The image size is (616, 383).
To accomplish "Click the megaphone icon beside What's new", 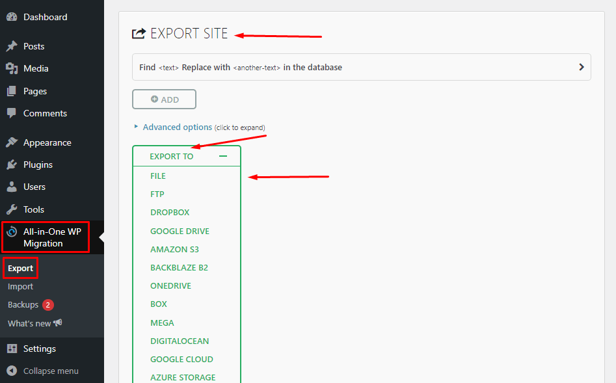I will pos(58,323).
